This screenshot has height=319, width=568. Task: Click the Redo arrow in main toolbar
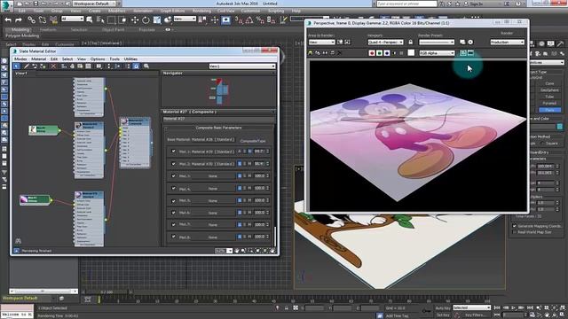click(x=19, y=20)
